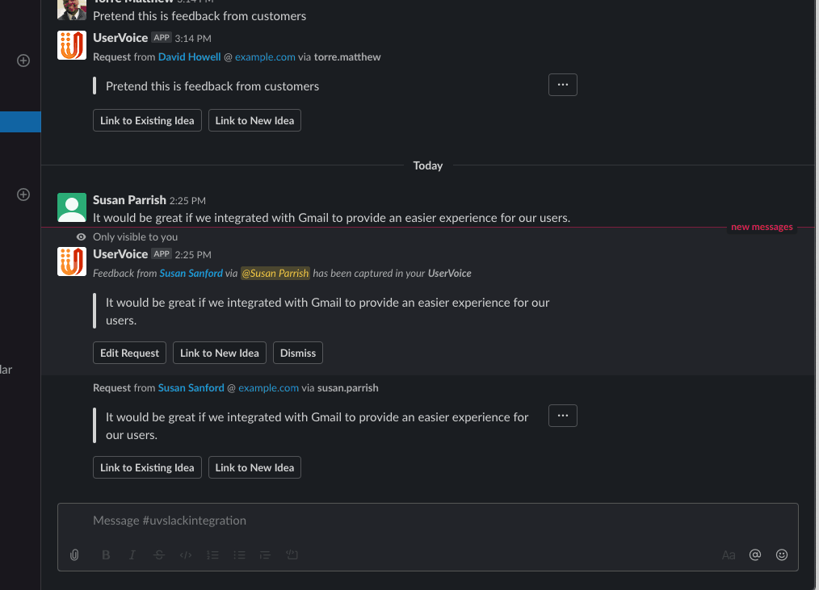This screenshot has height=590, width=819.
Task: Open example.com link next to Susan Sanford
Action: 268,388
